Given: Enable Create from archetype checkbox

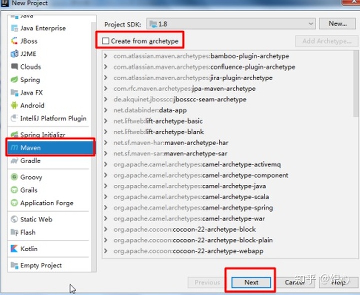Looking at the screenshot, I should [105, 41].
